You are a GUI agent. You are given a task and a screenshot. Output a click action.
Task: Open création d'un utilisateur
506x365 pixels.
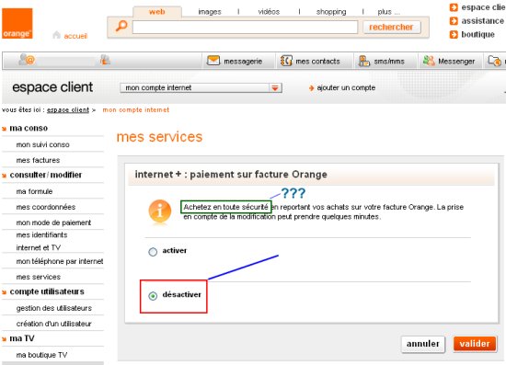(53, 324)
